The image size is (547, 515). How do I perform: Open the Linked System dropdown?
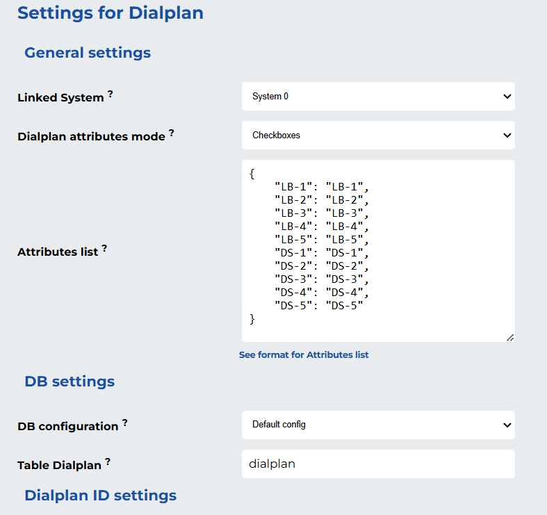point(378,97)
